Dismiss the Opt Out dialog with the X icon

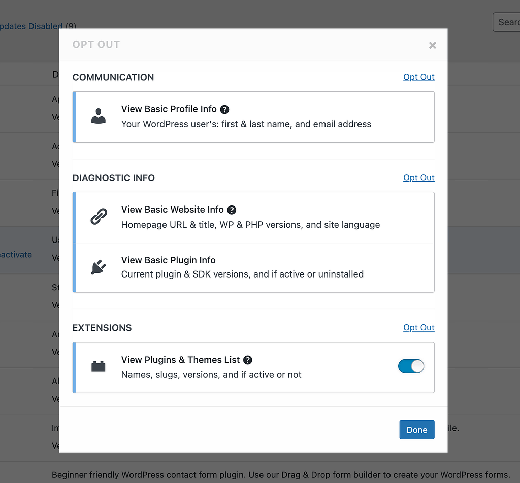(x=432, y=45)
